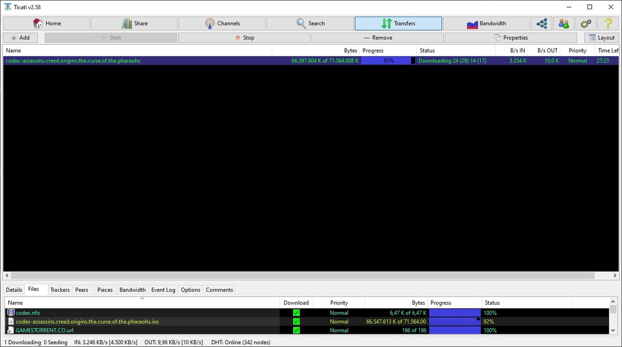Click the horizontal scrollbar of transfers list

302,276
